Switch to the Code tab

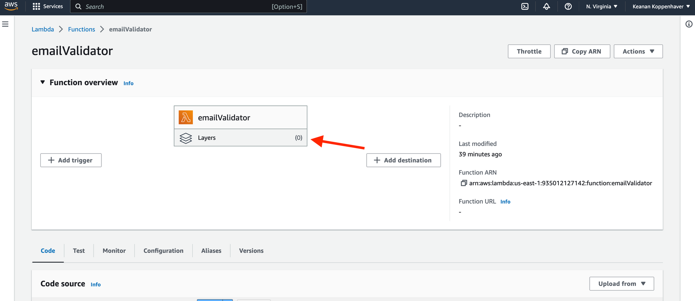(x=48, y=251)
